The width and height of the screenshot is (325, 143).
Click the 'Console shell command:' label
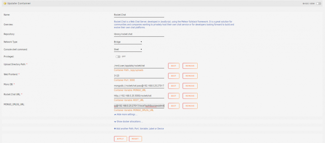pos(16,50)
